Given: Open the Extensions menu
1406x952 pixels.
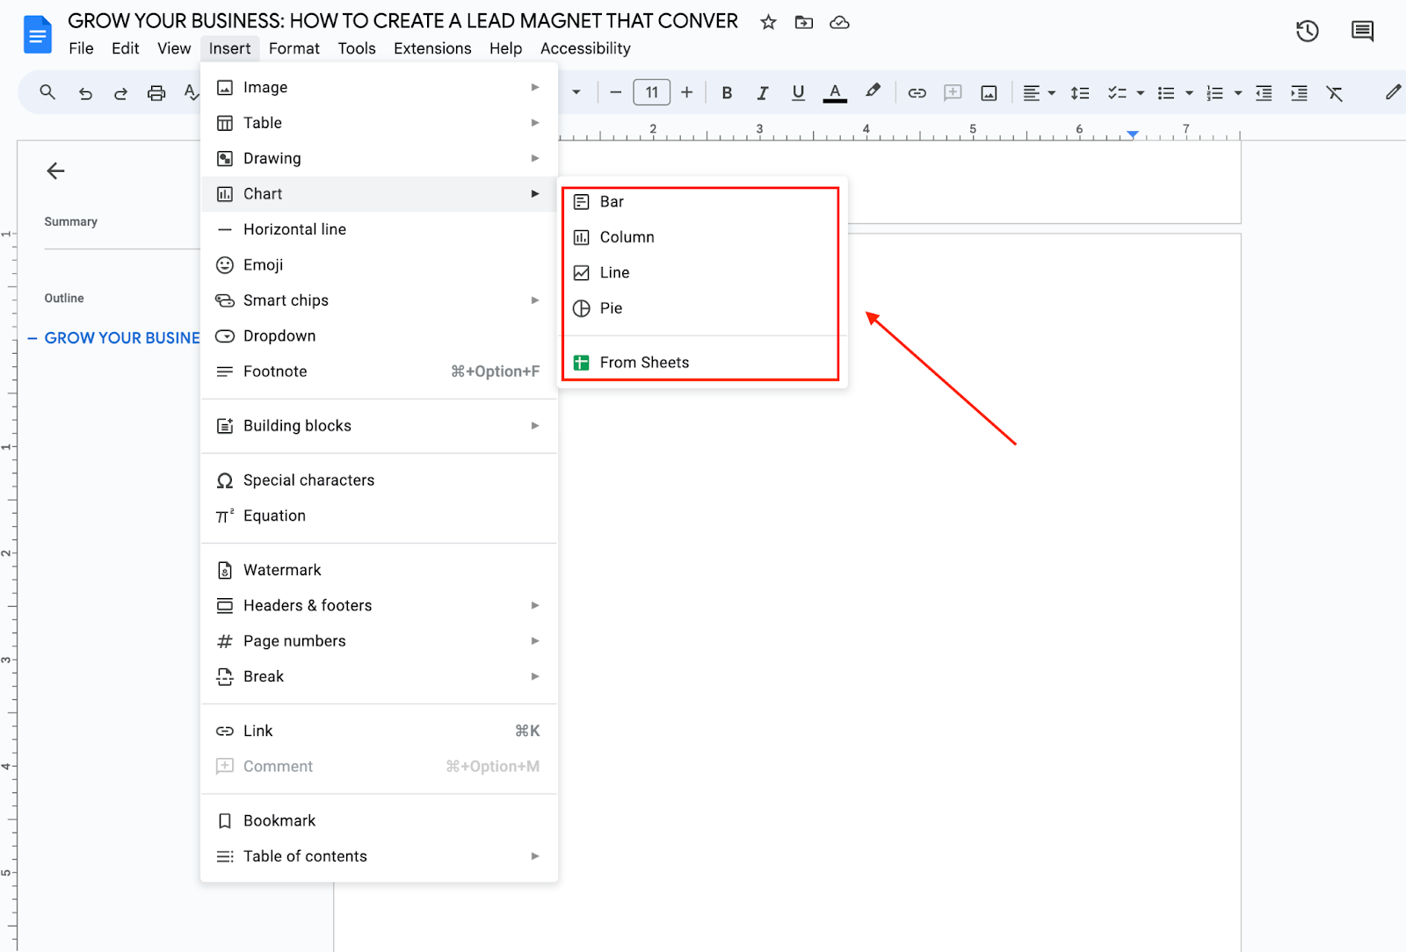Looking at the screenshot, I should pos(432,48).
